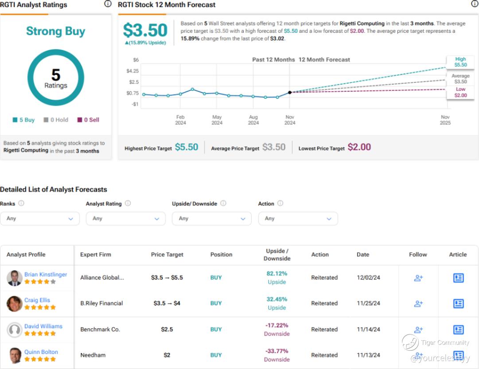Click the Nov 2024 point on chart
479x369 pixels.
[x=290, y=92]
